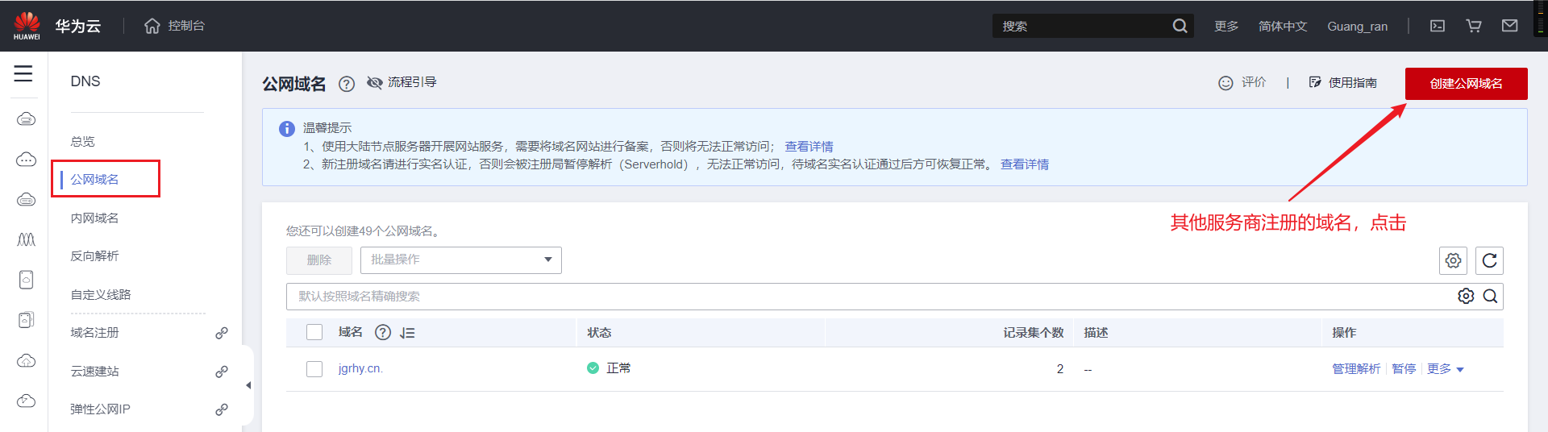Click the 评价 link
The width and height of the screenshot is (1548, 432).
[x=1254, y=82]
